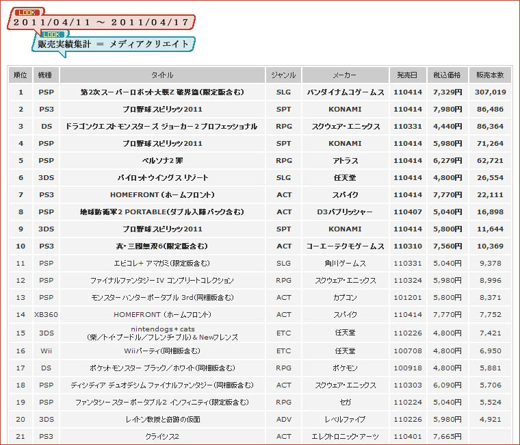Click the メーカー column header
The width and height of the screenshot is (520, 445).
coord(345,75)
